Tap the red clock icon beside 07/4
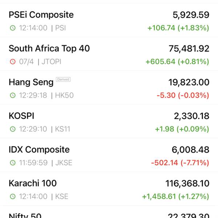Viewport: 218px width, 218px height. click(x=13, y=62)
